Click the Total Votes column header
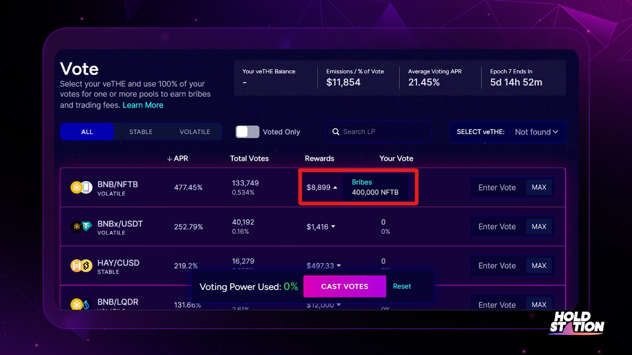Screen dimensions: 632x355 click(249, 159)
